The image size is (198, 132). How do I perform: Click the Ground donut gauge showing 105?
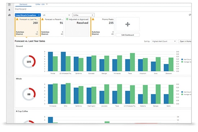coord(29,62)
